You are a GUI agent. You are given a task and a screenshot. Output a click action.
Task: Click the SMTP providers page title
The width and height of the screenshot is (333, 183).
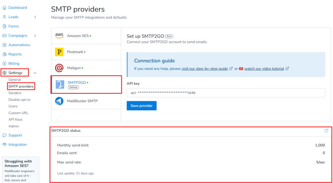point(78,9)
